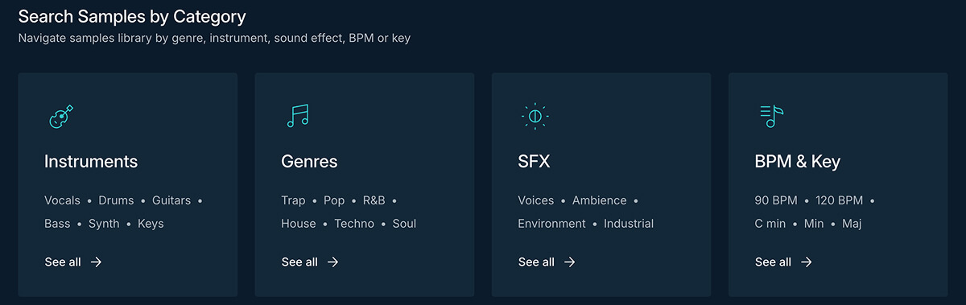Click the arrow next to BPM & Key See all

coord(806,262)
